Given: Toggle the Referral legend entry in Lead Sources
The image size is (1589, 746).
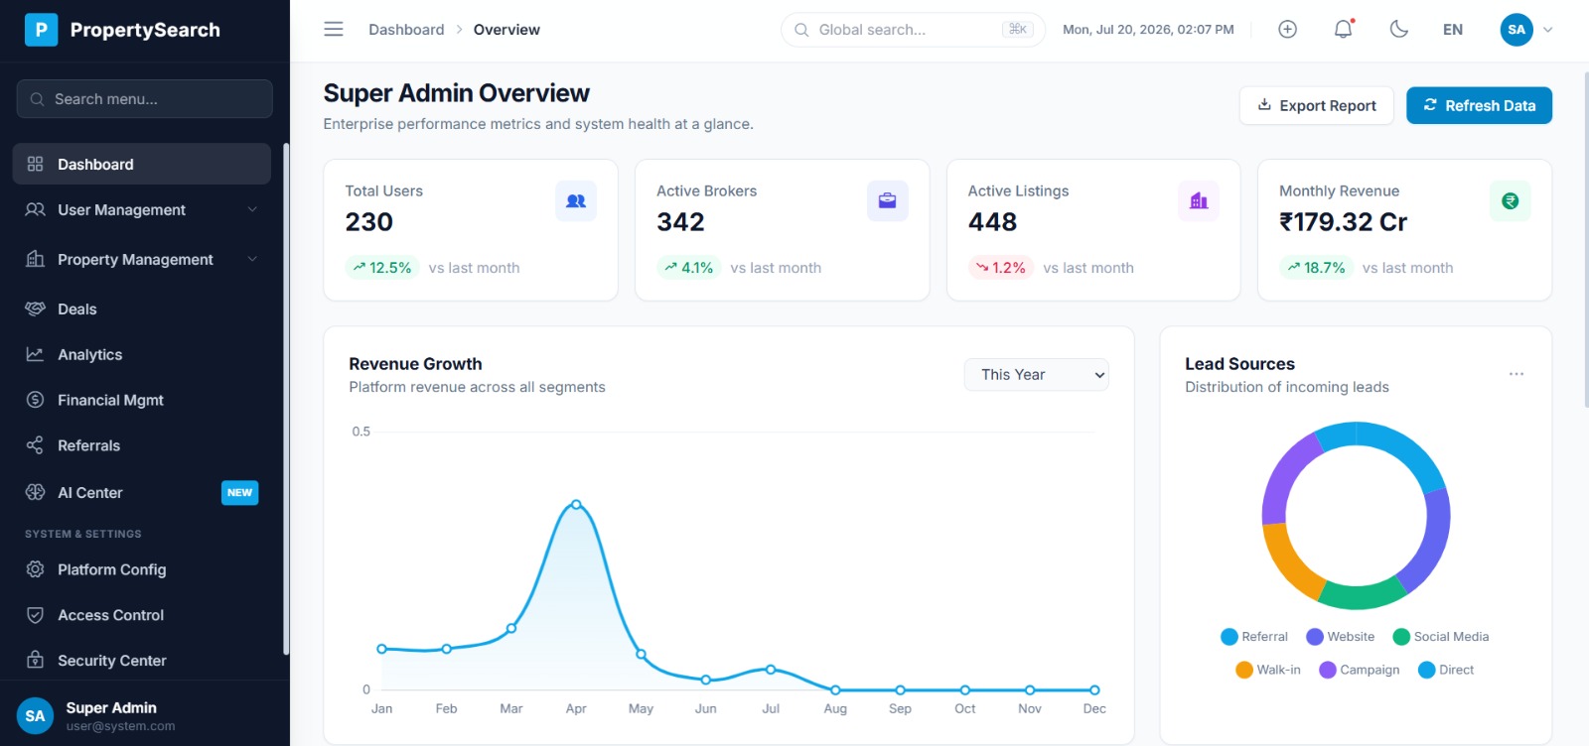Looking at the screenshot, I should [x=1254, y=637].
